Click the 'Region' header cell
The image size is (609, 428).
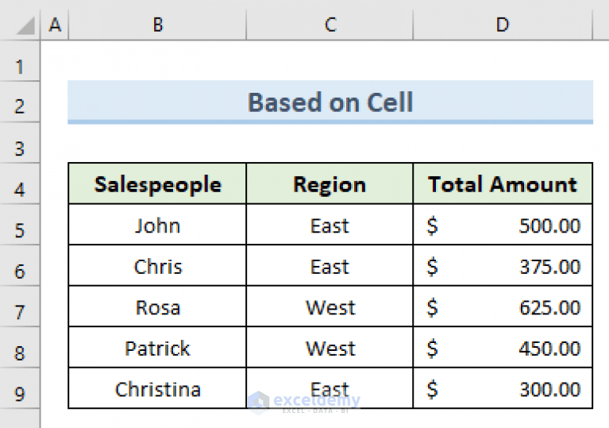(x=330, y=183)
